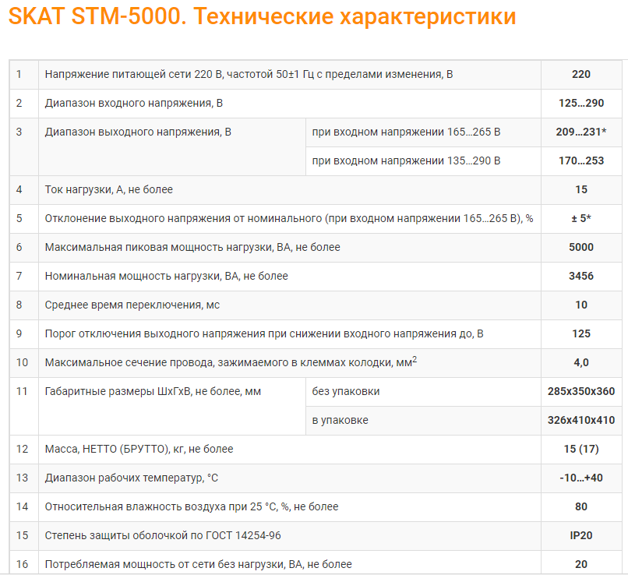Click the 3456 nominal power value

pos(580,276)
